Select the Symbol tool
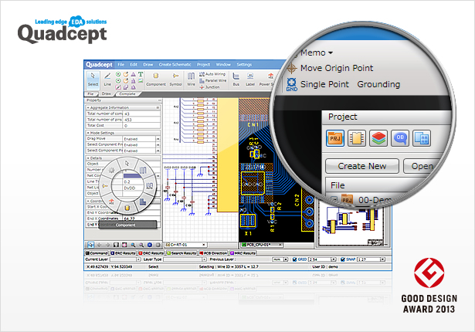 [x=175, y=80]
